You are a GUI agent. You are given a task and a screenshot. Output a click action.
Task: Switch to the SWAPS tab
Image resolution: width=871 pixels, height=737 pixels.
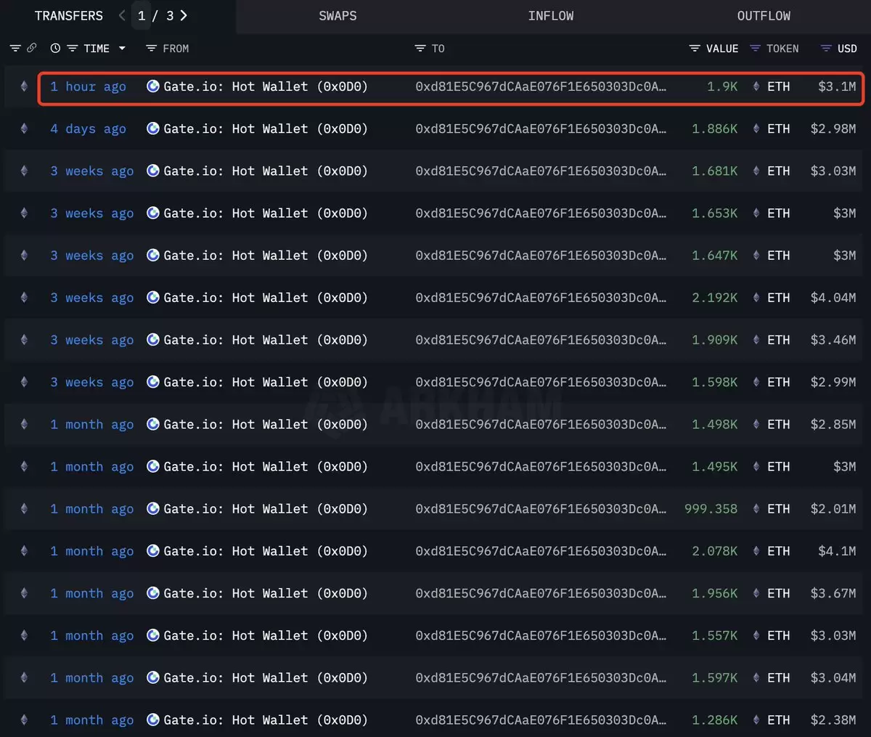(x=338, y=15)
